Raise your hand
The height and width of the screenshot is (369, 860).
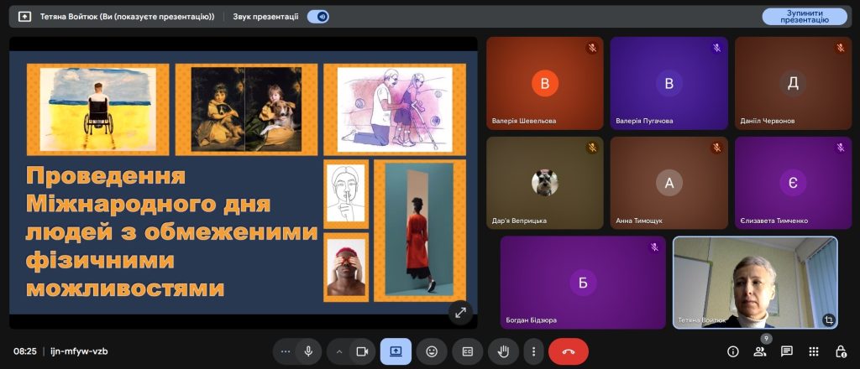(504, 351)
